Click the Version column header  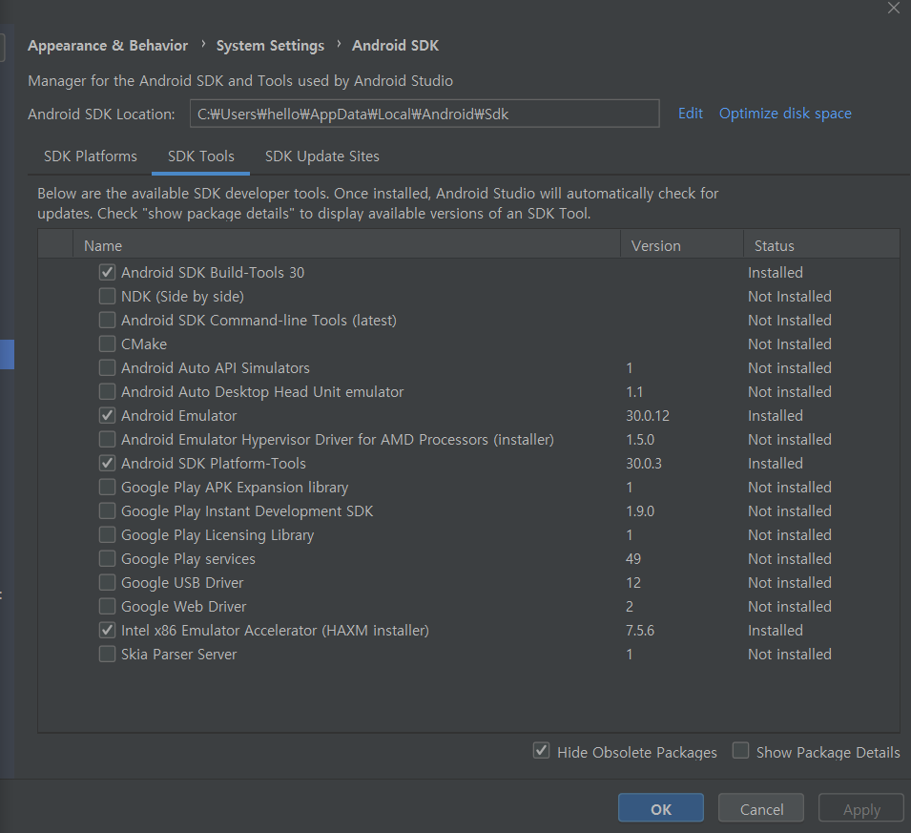coord(682,245)
